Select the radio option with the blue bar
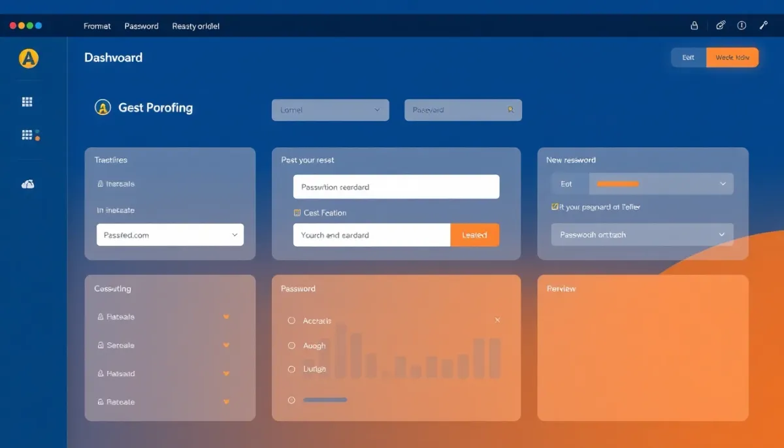The width and height of the screenshot is (784, 448). point(291,400)
